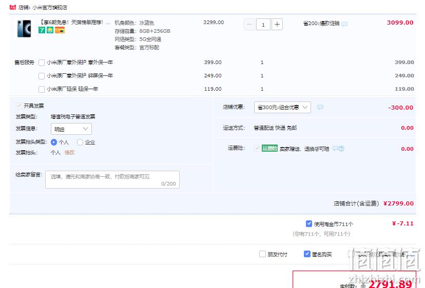The height and width of the screenshot is (288, 425).
Task: Open the 省300元:组合优惠 dropdown
Action: click(x=282, y=108)
